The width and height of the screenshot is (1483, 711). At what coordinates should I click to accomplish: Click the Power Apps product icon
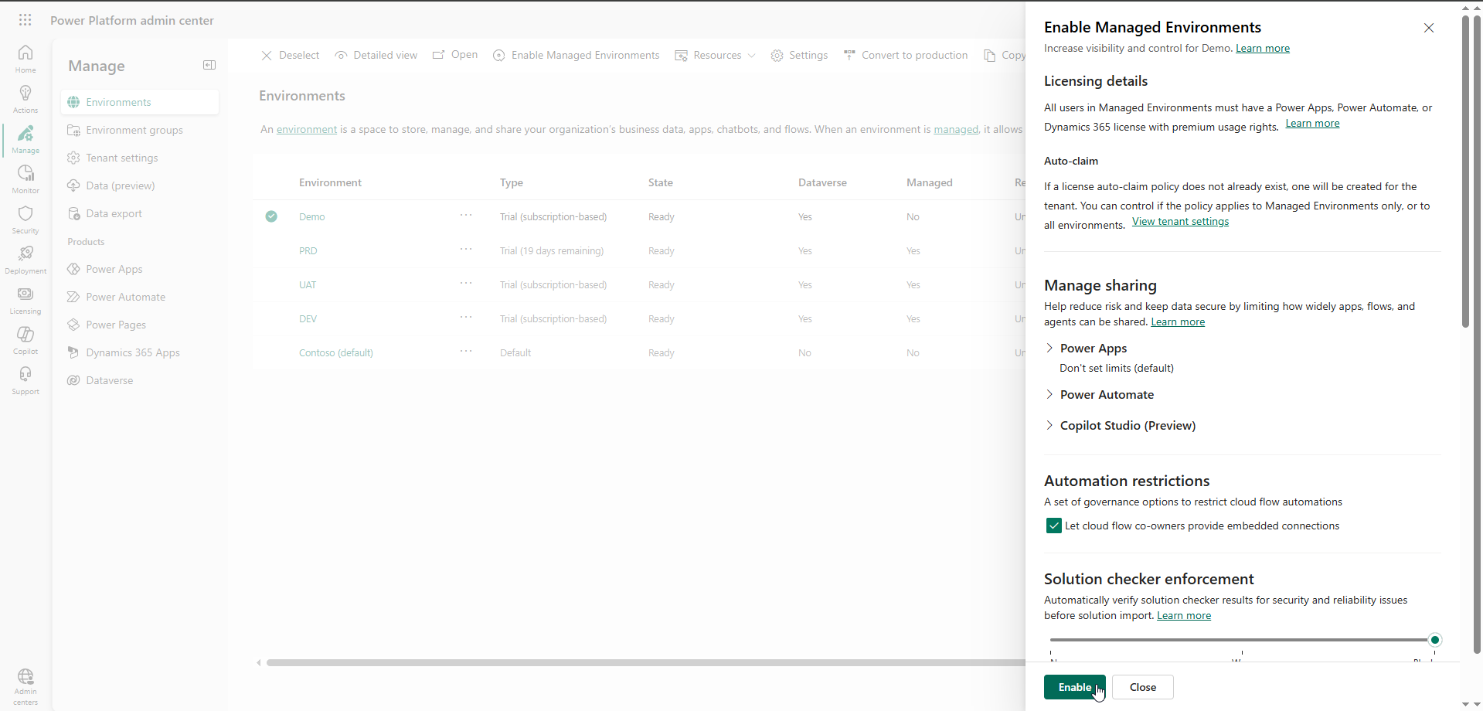(73, 269)
